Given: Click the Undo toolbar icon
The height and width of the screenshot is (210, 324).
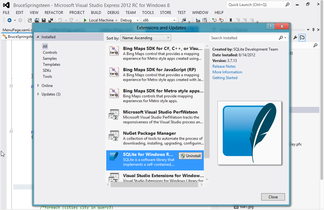Looking at the screenshot, I should [x=60, y=20].
